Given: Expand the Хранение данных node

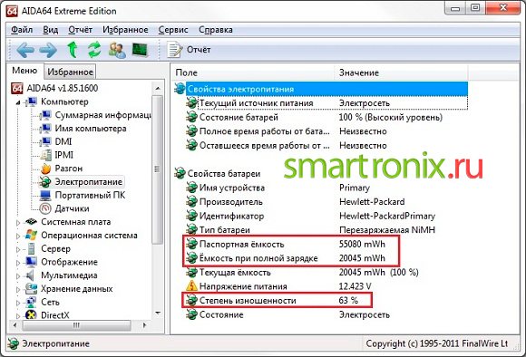Looking at the screenshot, I should point(18,289).
